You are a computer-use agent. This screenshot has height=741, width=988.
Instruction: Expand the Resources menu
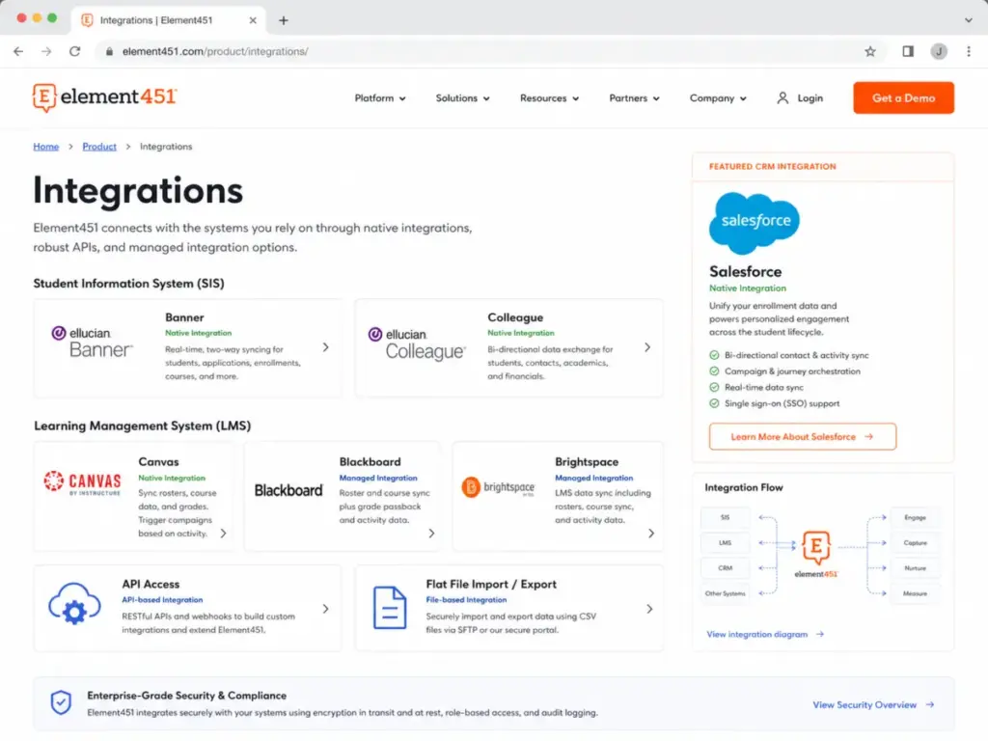549,98
